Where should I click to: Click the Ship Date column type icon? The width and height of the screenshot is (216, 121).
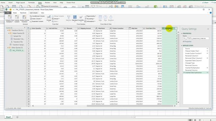click(x=130, y=28)
